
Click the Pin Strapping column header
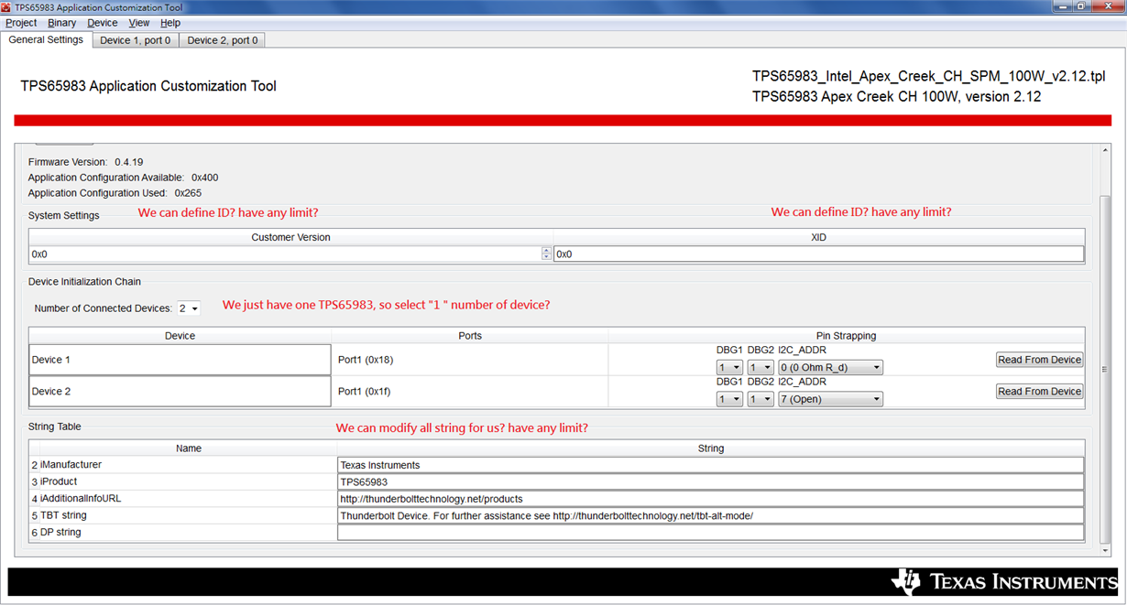[x=846, y=336]
